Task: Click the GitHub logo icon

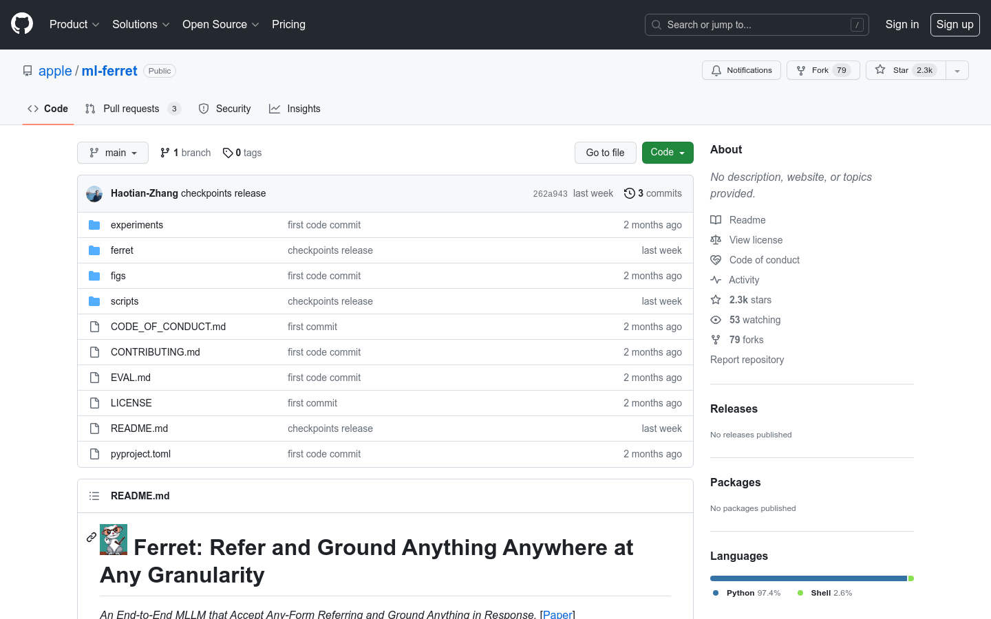Action: pyautogui.click(x=22, y=24)
